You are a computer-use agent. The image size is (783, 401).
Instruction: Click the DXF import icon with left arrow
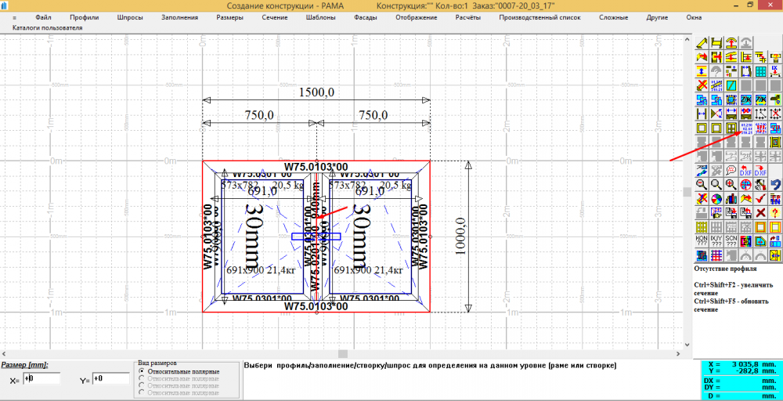pyautogui.click(x=746, y=170)
